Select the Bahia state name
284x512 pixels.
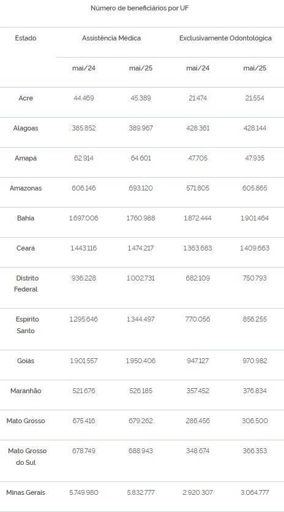coord(26,219)
